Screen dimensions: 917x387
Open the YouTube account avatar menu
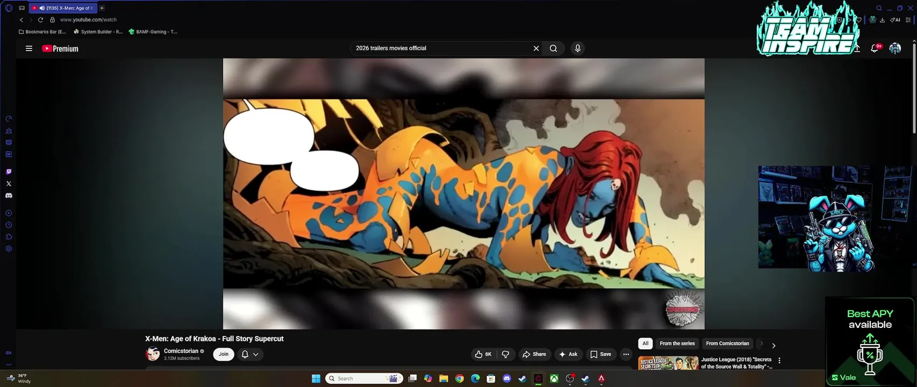pos(895,48)
